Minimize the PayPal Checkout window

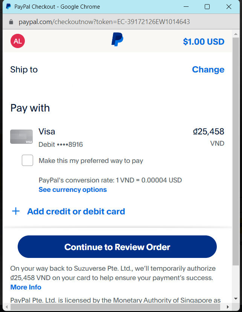tap(185, 7)
